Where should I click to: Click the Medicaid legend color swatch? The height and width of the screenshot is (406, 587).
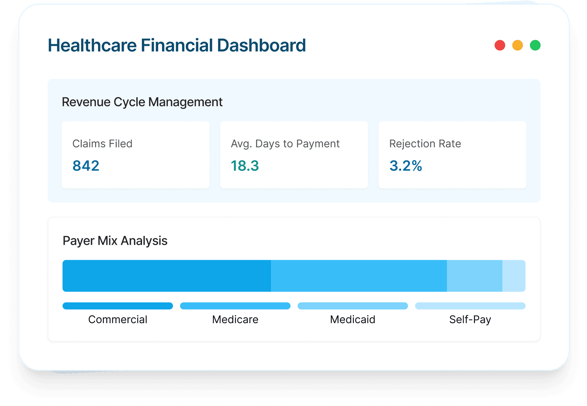353,306
